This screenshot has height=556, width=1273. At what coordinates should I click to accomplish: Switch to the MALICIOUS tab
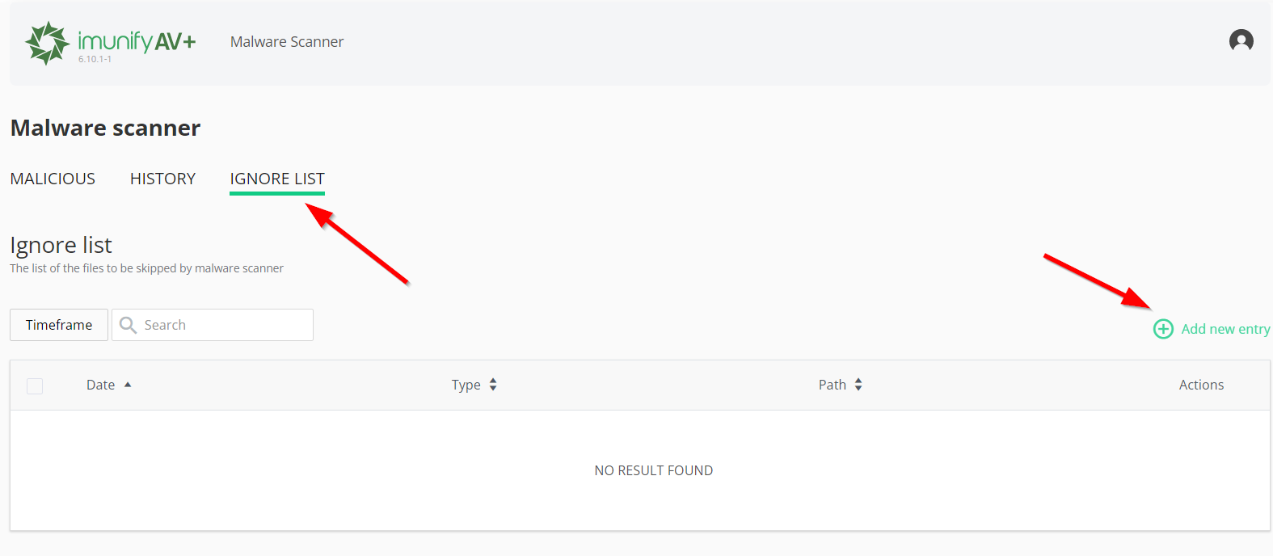click(53, 179)
